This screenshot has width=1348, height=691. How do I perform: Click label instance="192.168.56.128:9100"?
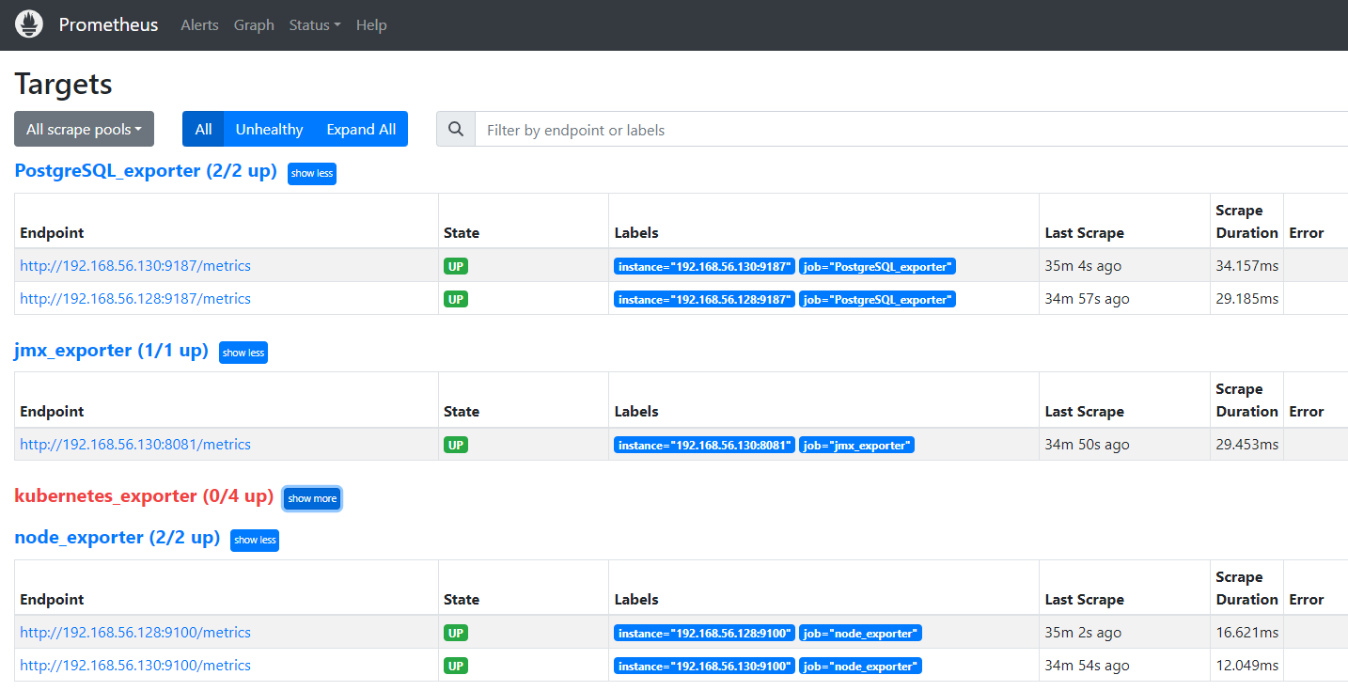point(705,633)
